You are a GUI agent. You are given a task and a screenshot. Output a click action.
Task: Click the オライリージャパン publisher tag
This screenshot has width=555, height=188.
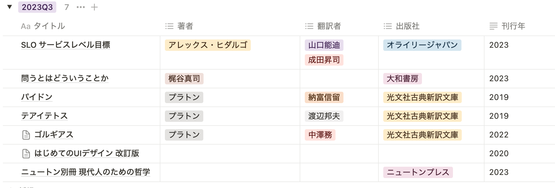pos(422,45)
